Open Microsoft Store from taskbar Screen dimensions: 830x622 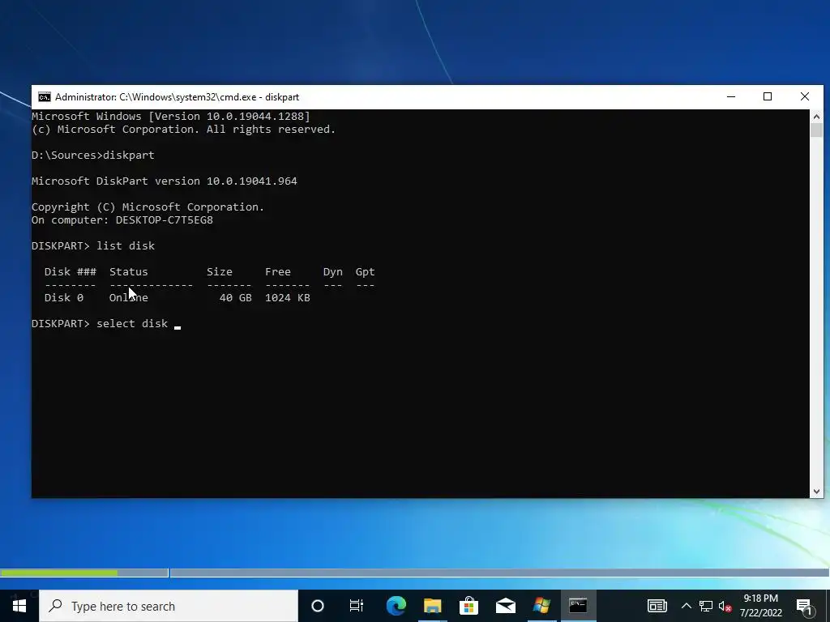pyautogui.click(x=469, y=606)
